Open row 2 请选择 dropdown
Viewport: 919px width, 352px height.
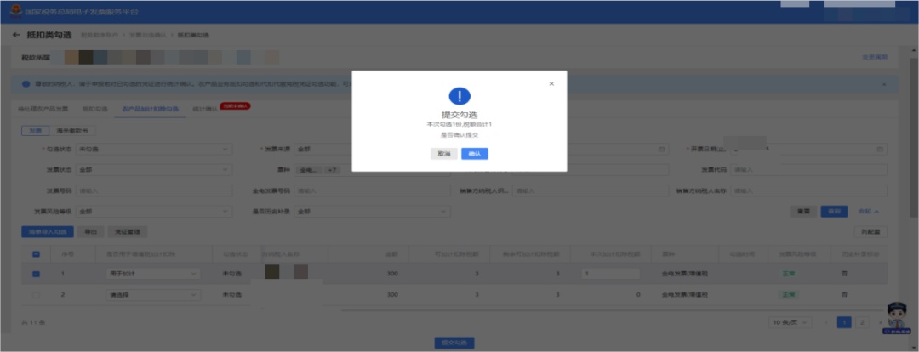[x=153, y=295]
